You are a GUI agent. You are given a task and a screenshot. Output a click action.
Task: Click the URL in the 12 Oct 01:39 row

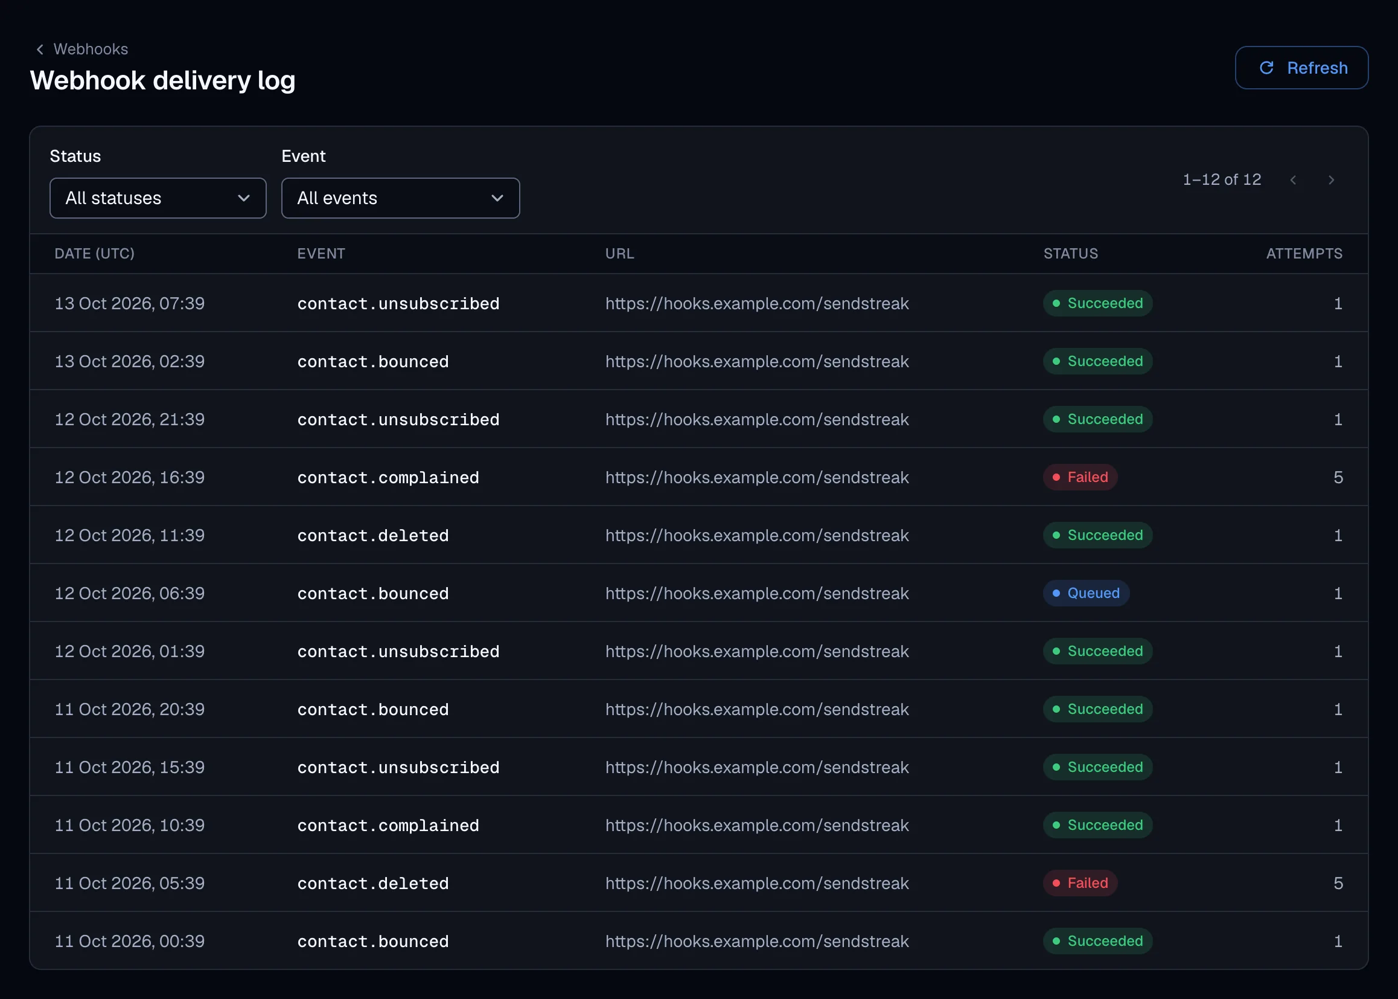[x=757, y=652]
